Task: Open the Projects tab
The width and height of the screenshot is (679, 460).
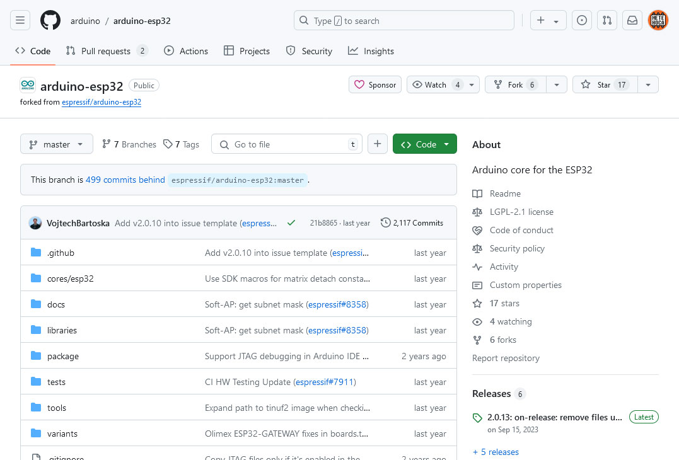Action: click(247, 51)
